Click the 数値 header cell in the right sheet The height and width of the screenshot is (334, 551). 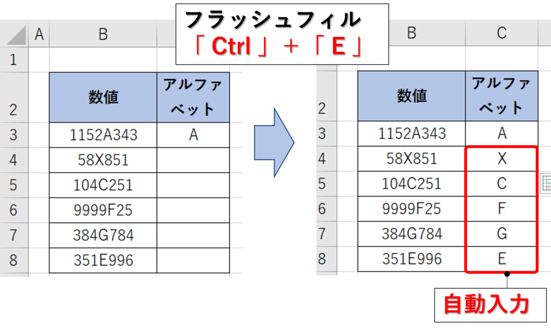[411, 96]
